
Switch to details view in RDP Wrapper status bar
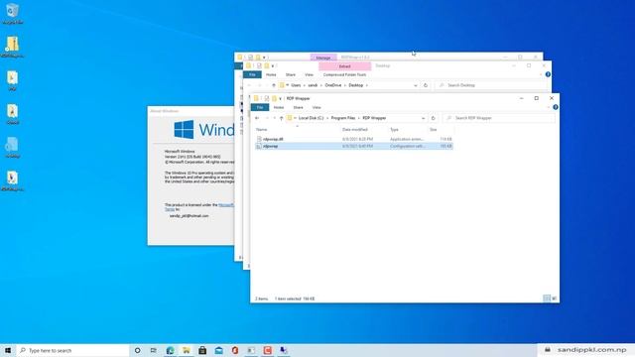547,298
